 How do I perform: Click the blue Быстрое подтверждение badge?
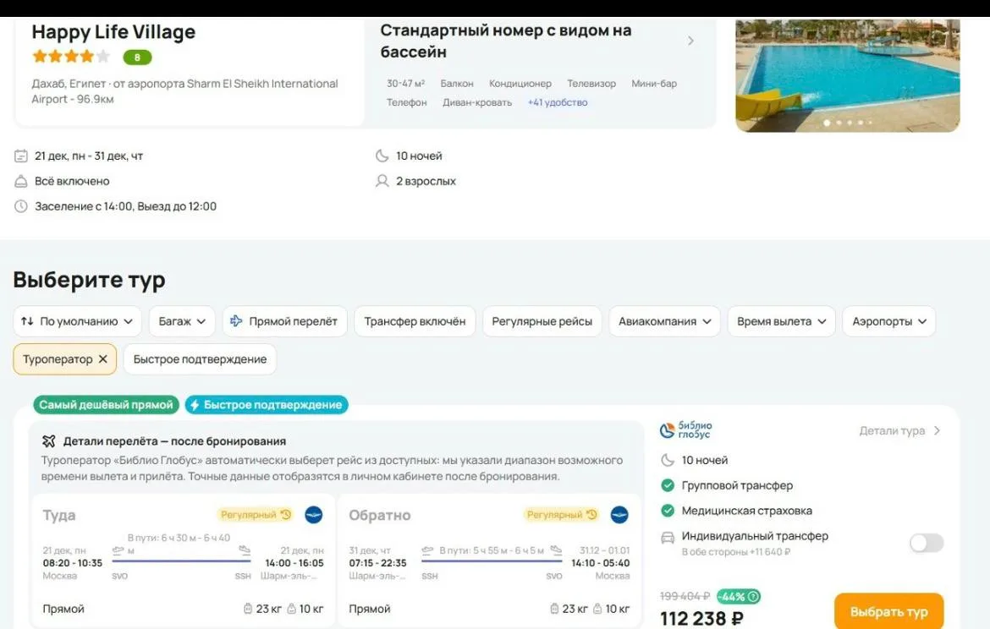pyautogui.click(x=267, y=405)
